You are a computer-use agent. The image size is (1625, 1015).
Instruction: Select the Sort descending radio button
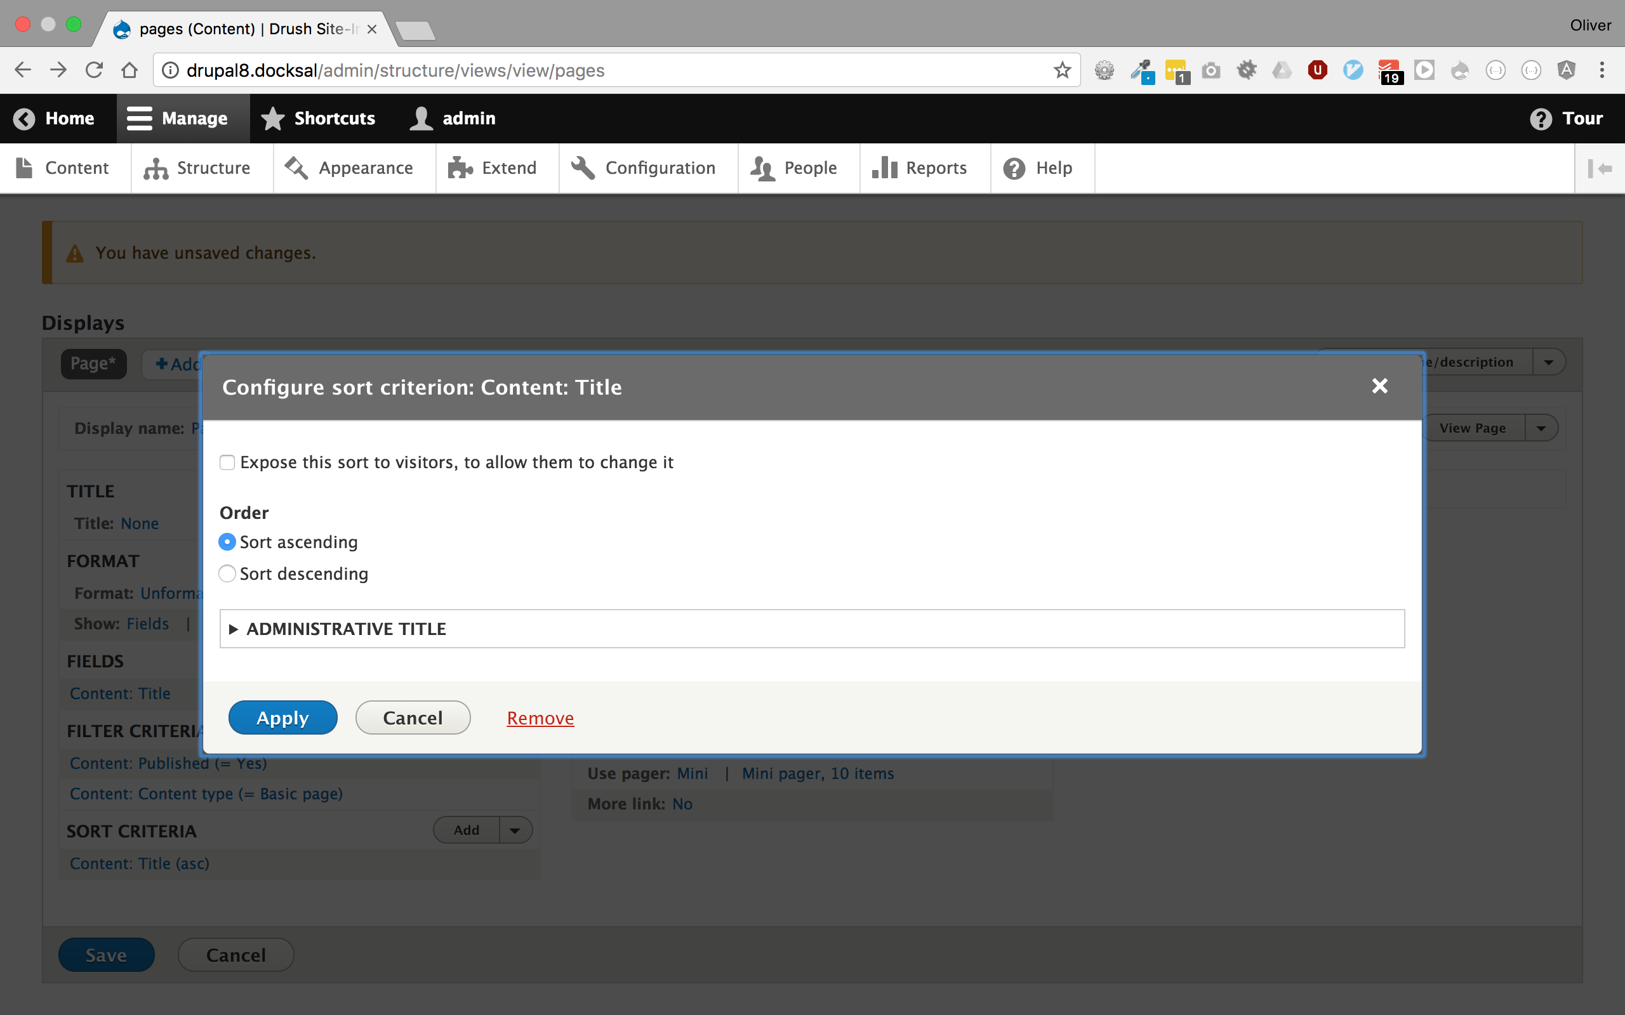pos(227,574)
